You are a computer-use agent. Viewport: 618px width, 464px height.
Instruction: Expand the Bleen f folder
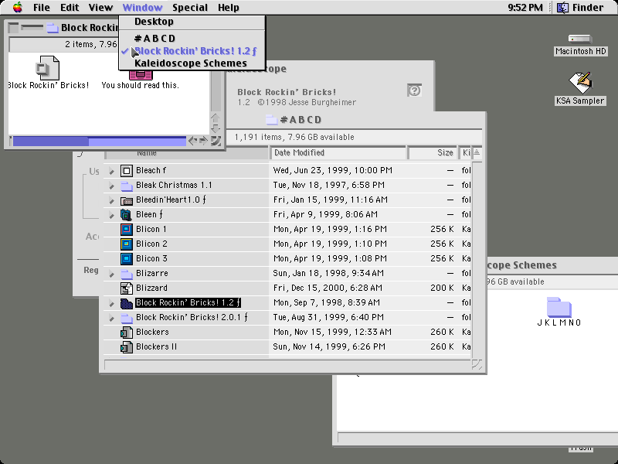coord(111,215)
